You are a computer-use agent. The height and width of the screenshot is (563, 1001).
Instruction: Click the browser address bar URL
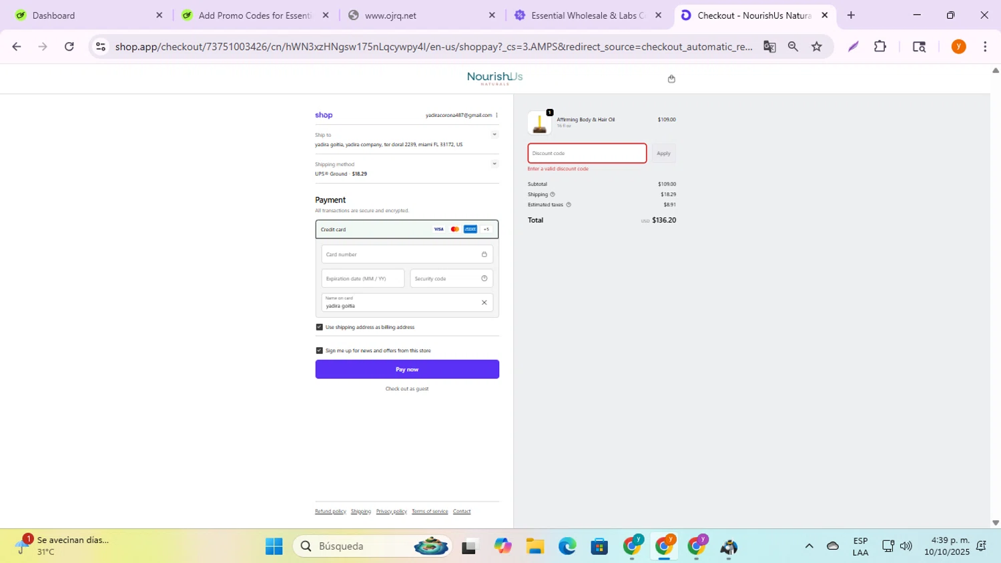[434, 47]
